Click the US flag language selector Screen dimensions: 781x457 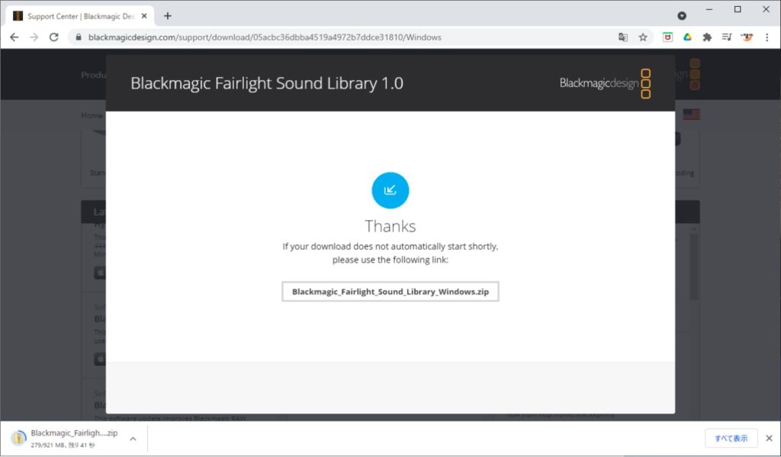coord(692,114)
